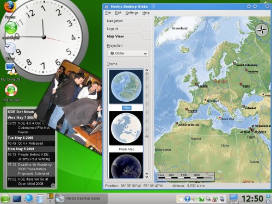Viewport: 272px width, 204px height.
Task: Click the Marble window title bar icon
Action: point(107,7)
